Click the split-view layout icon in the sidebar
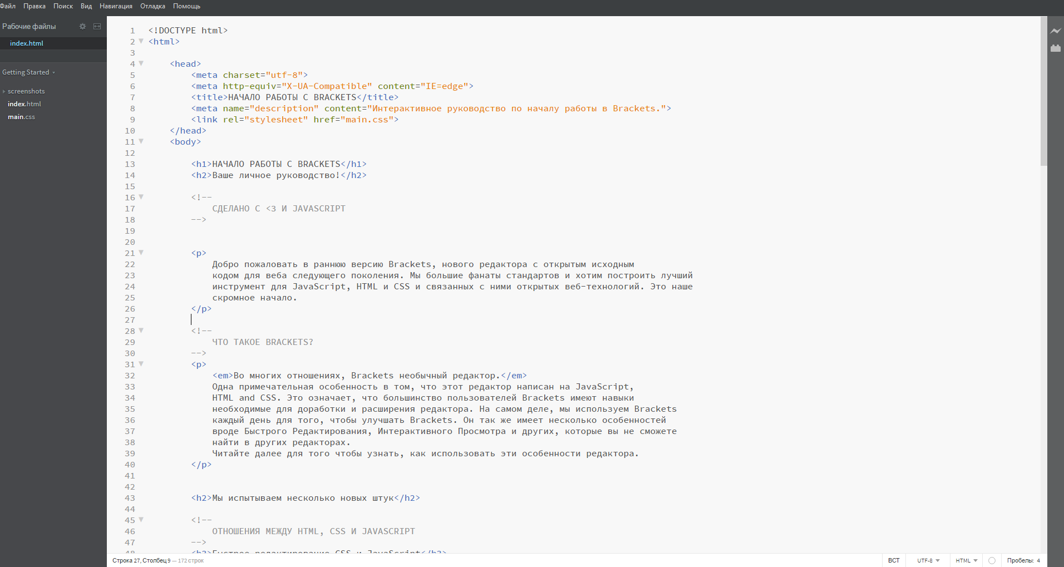 pos(97,26)
